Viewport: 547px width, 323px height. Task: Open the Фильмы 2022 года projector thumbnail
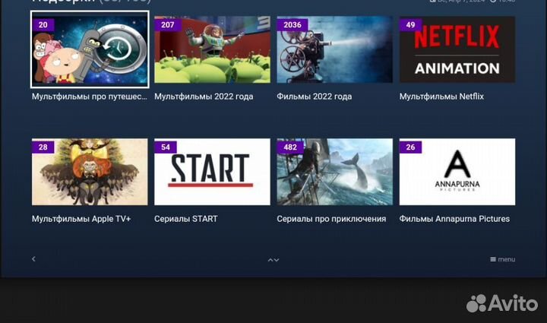[334, 49]
